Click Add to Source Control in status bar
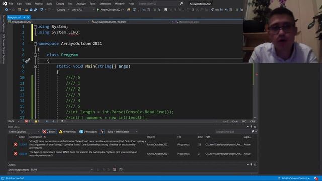This screenshot has width=322, height=181. (x=294, y=178)
